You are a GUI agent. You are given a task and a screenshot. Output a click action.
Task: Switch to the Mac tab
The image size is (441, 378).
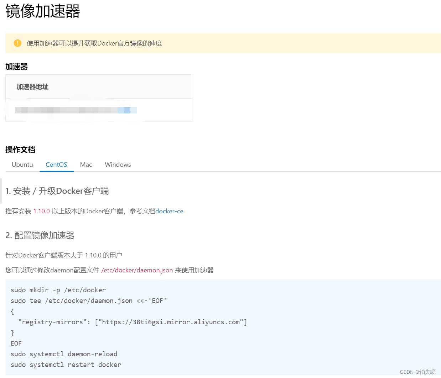click(x=86, y=165)
